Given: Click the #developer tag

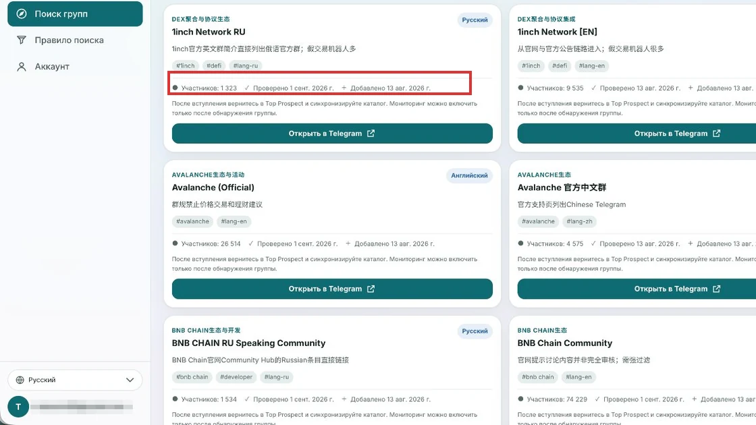Looking at the screenshot, I should point(236,377).
